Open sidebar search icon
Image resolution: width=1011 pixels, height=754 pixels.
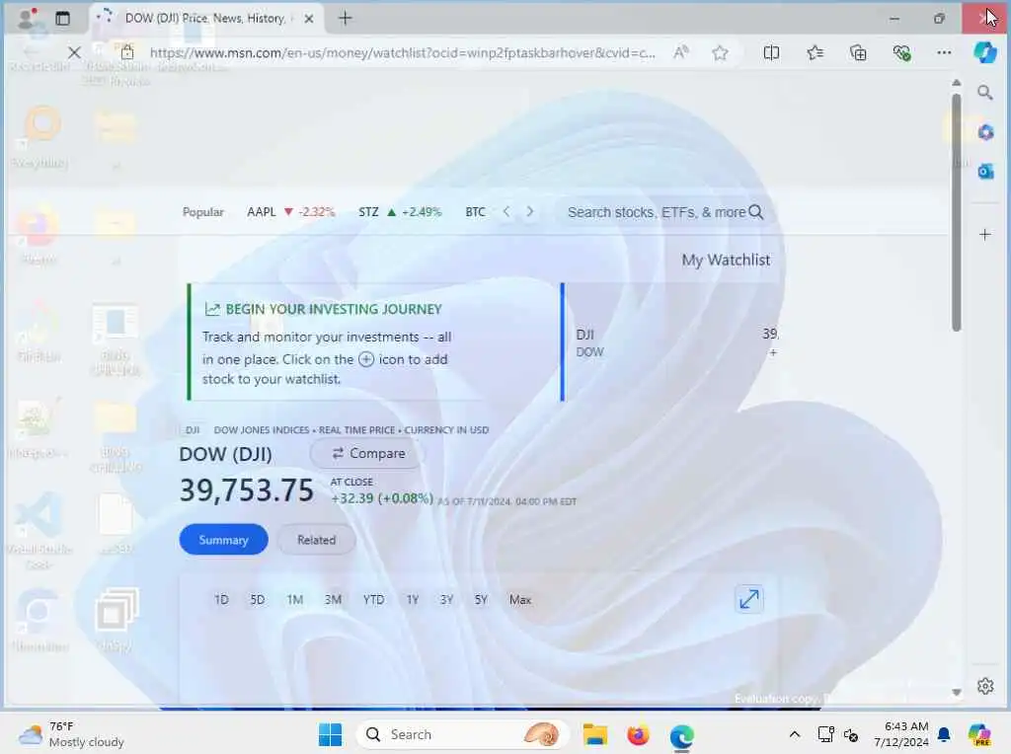click(984, 92)
